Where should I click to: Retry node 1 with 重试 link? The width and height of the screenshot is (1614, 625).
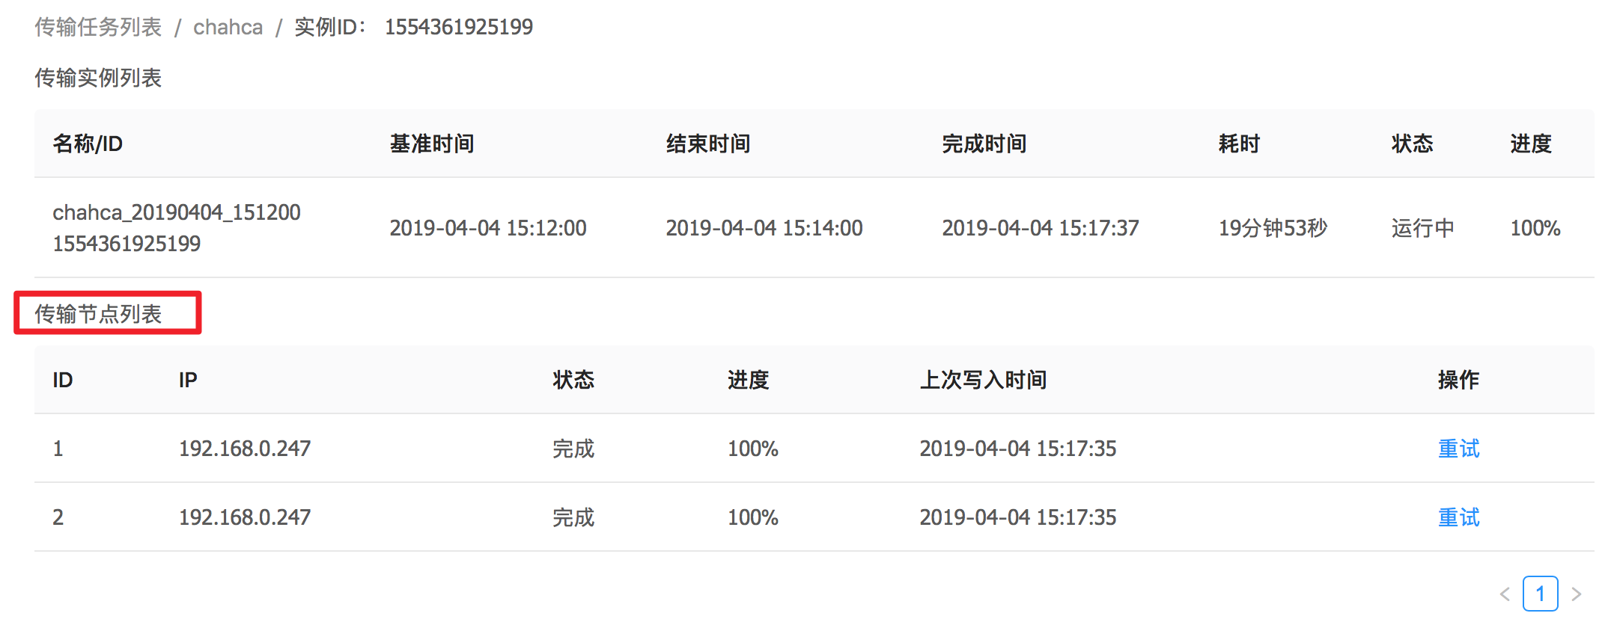(1458, 449)
